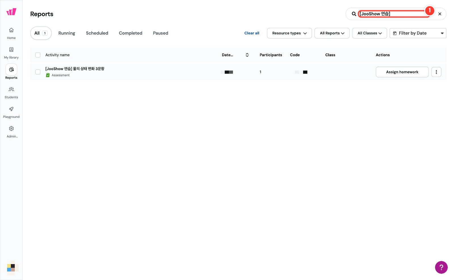Click green Assessment icon in row

48,75
